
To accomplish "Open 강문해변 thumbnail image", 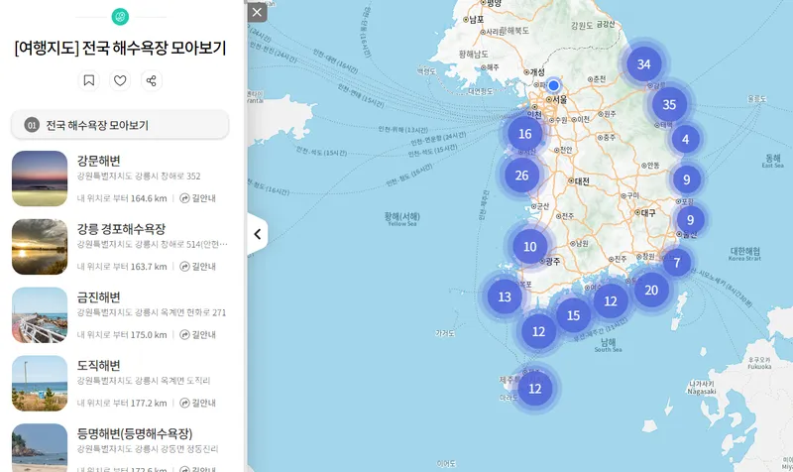I will click(40, 178).
